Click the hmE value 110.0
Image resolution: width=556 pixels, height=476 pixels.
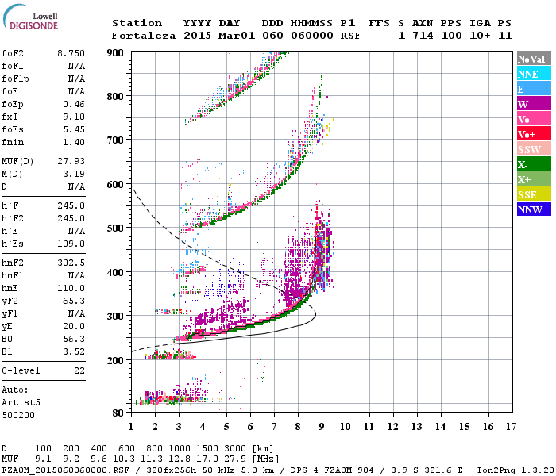click(71, 288)
